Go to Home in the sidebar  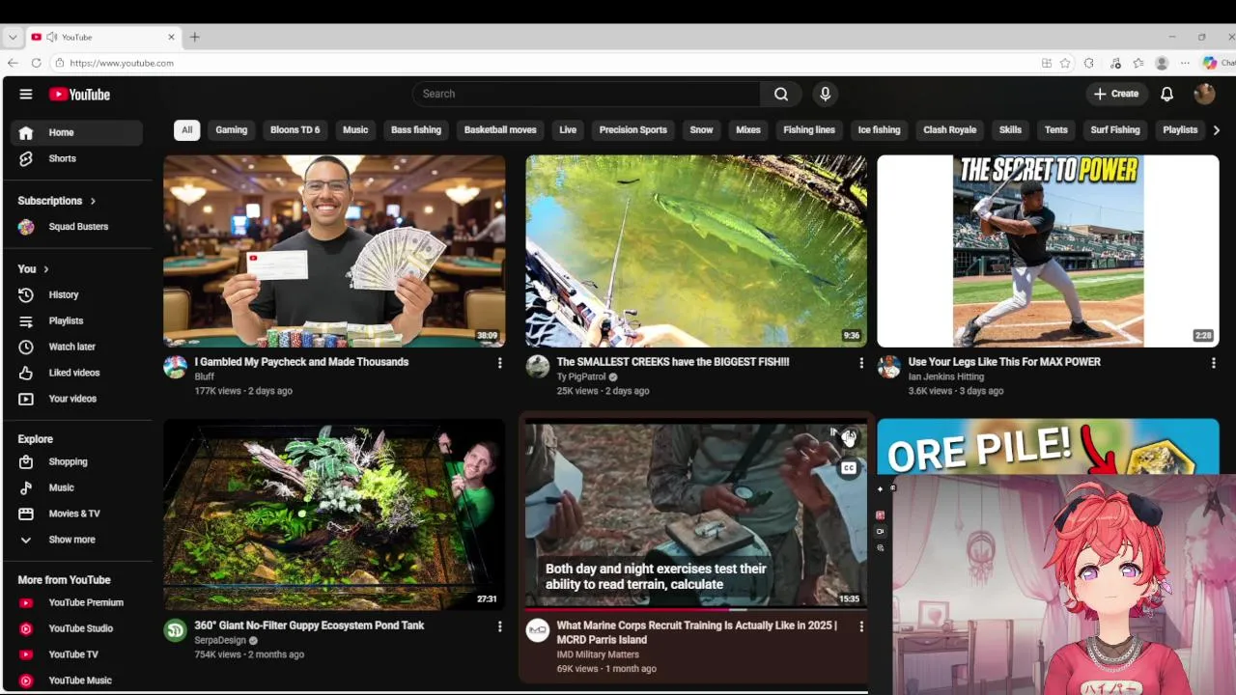point(77,132)
